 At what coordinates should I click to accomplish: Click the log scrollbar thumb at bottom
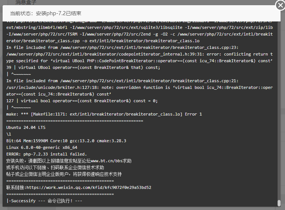point(279,203)
